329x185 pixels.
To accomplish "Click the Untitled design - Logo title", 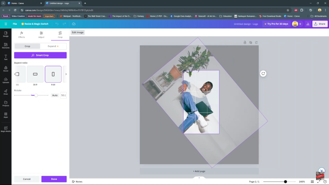I will (x=246, y=24).
